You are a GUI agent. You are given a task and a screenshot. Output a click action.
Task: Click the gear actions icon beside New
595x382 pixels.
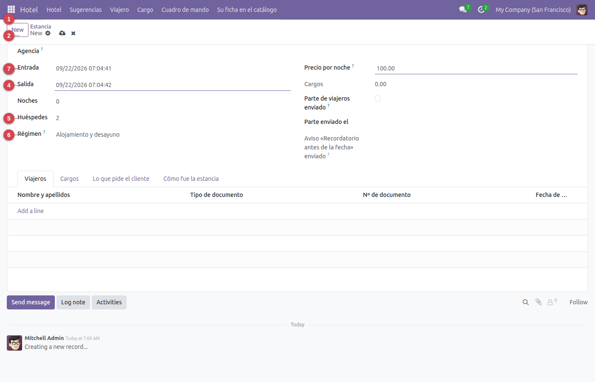point(48,33)
